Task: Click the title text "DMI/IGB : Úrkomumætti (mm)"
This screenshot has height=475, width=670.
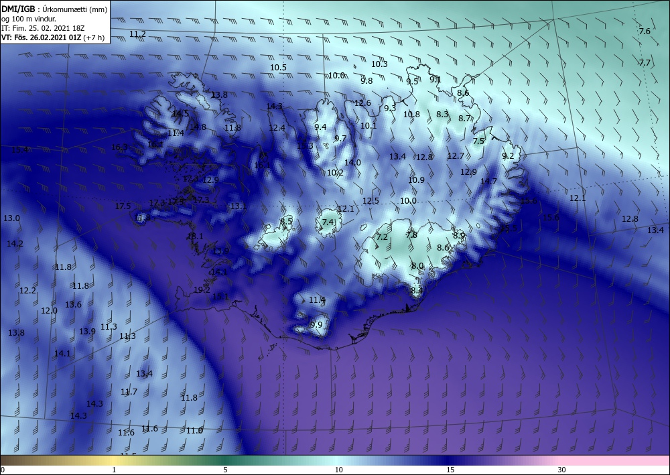Action: (x=55, y=9)
